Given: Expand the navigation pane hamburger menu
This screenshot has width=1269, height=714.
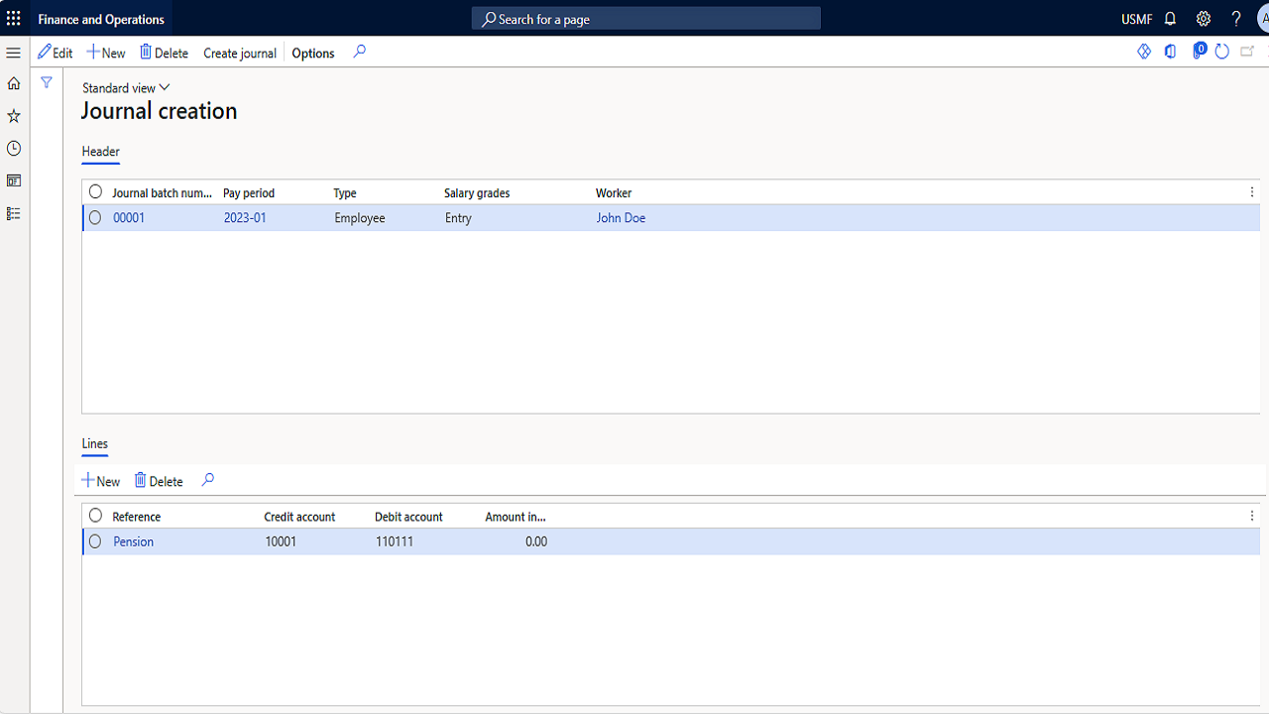Looking at the screenshot, I should point(14,53).
